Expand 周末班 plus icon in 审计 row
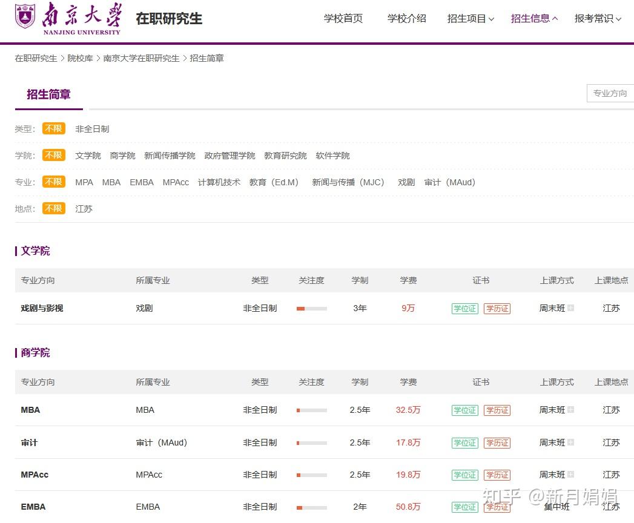 pos(570,442)
